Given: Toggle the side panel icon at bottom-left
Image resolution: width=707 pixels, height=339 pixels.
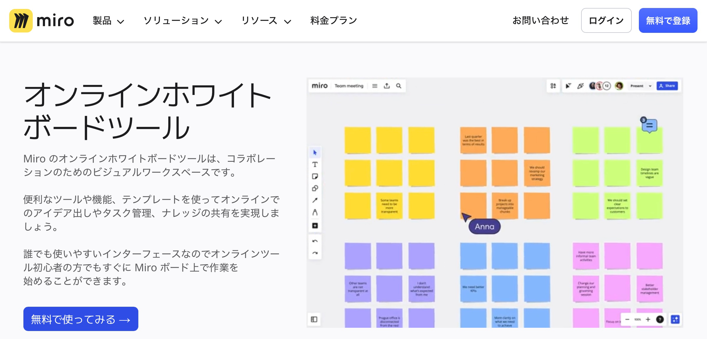Looking at the screenshot, I should (314, 319).
